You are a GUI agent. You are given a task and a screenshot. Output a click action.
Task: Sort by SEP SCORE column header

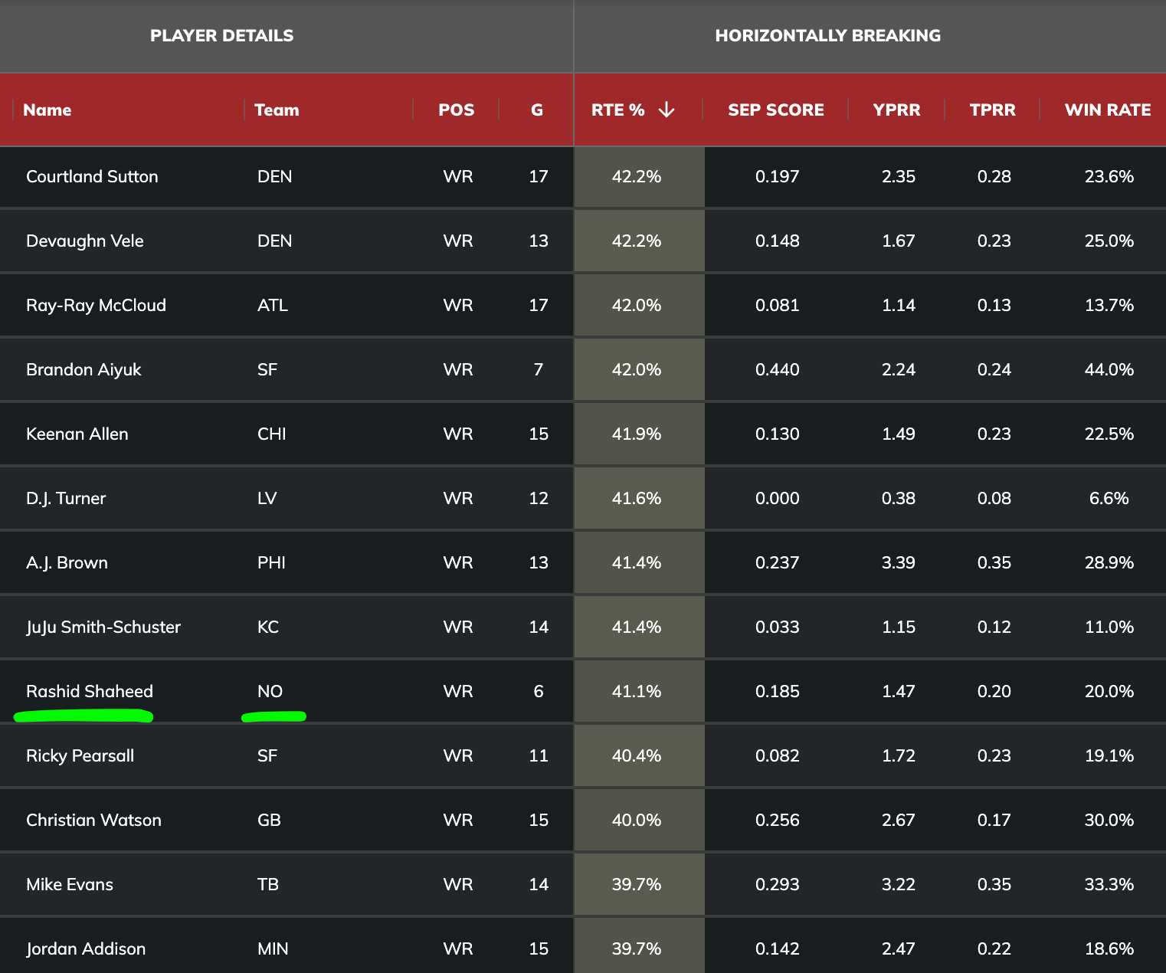pos(776,110)
